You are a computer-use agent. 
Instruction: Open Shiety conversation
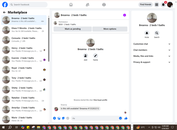[x=24, y=89]
